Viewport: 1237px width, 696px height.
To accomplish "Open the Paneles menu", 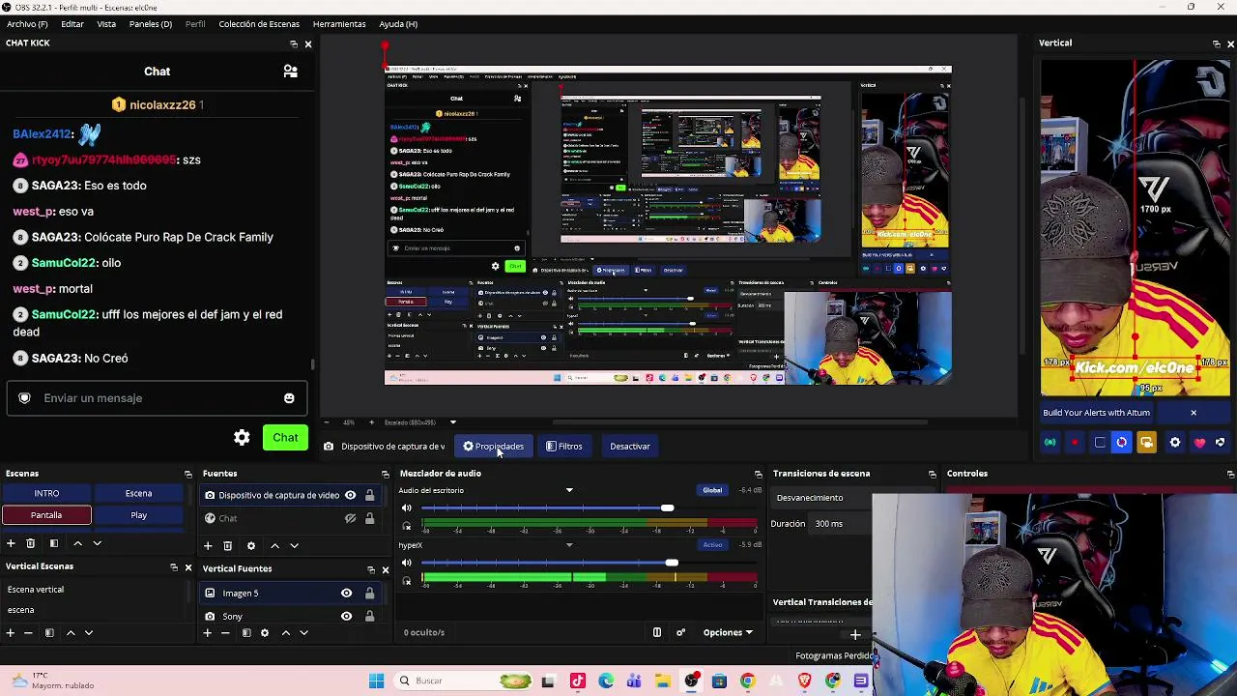I will (151, 24).
